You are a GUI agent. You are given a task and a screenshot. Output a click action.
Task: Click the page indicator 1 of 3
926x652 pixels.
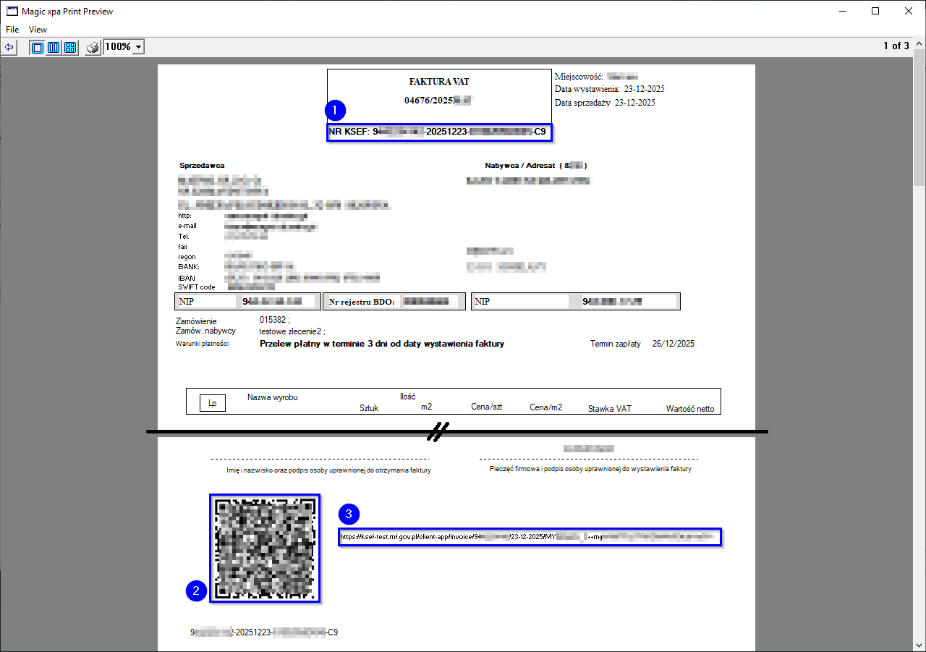(896, 46)
